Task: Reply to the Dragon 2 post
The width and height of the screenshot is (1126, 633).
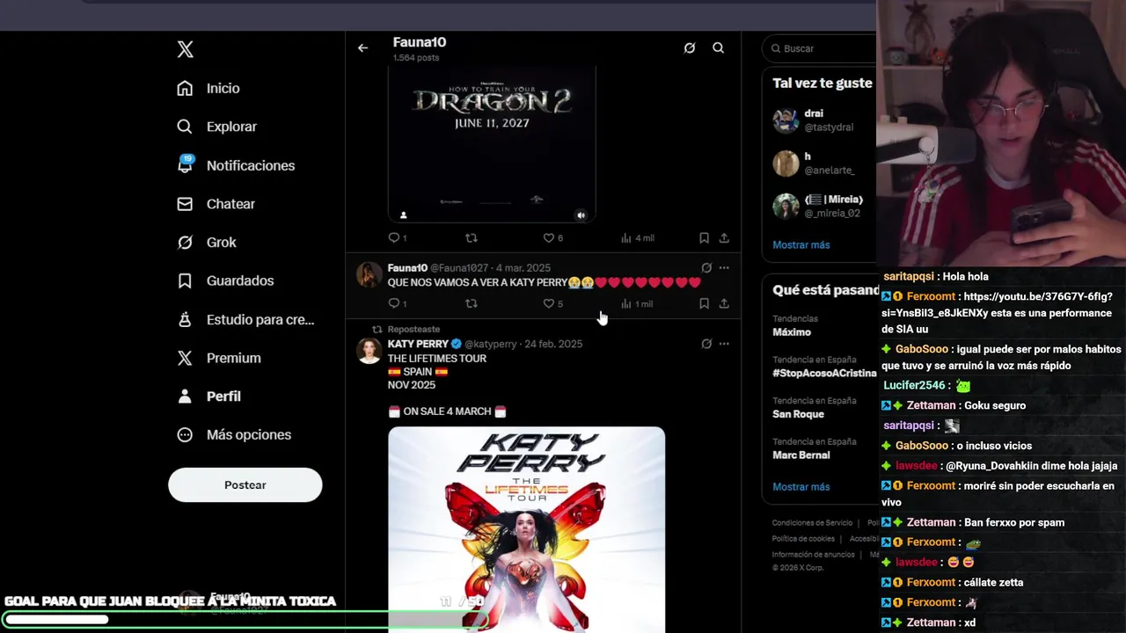Action: (x=398, y=238)
